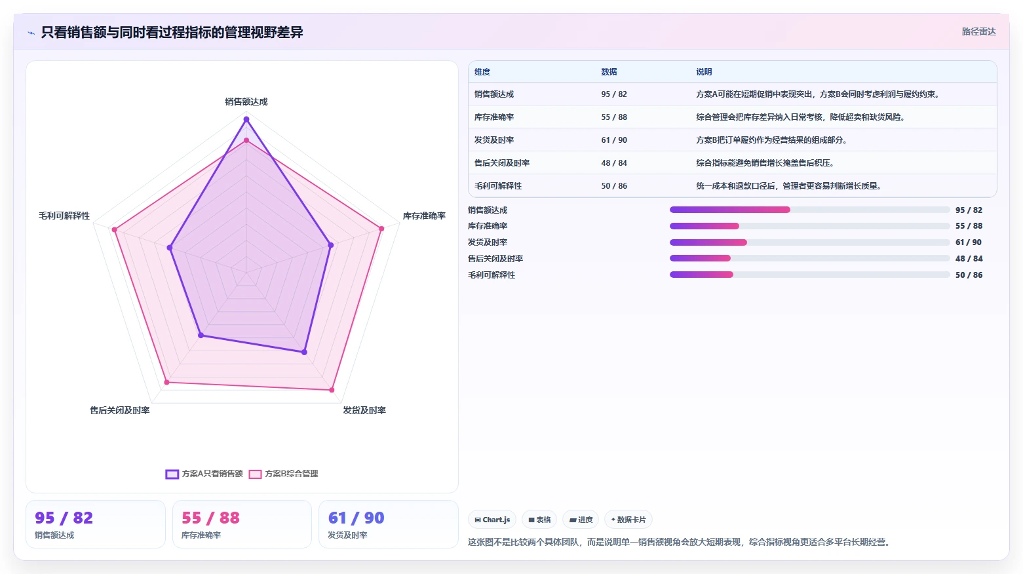Click the 库存准确率 progress bar
The width and height of the screenshot is (1023, 574).
pyautogui.click(x=809, y=226)
